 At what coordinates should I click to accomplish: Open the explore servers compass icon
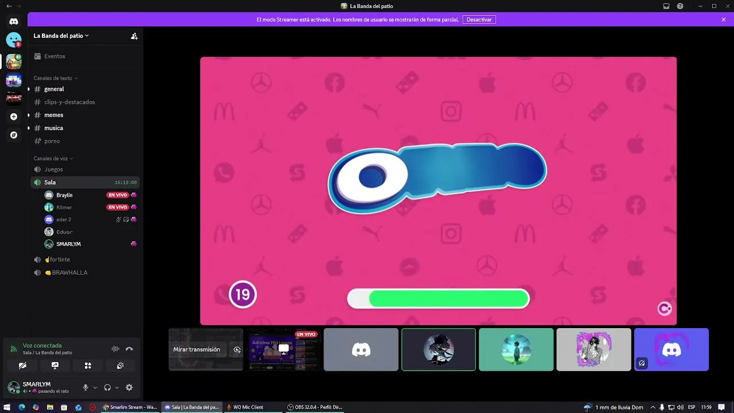[x=14, y=135]
